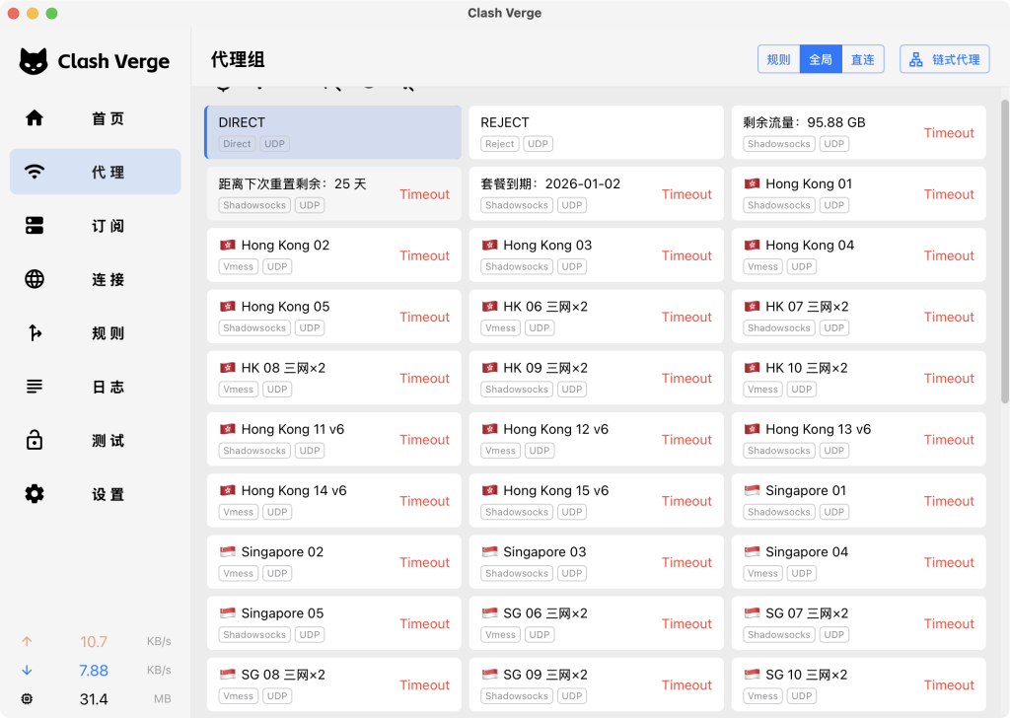Select the DIRECT proxy card

(333, 131)
